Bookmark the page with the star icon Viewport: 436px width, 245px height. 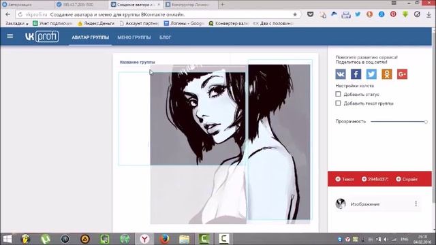point(295,14)
